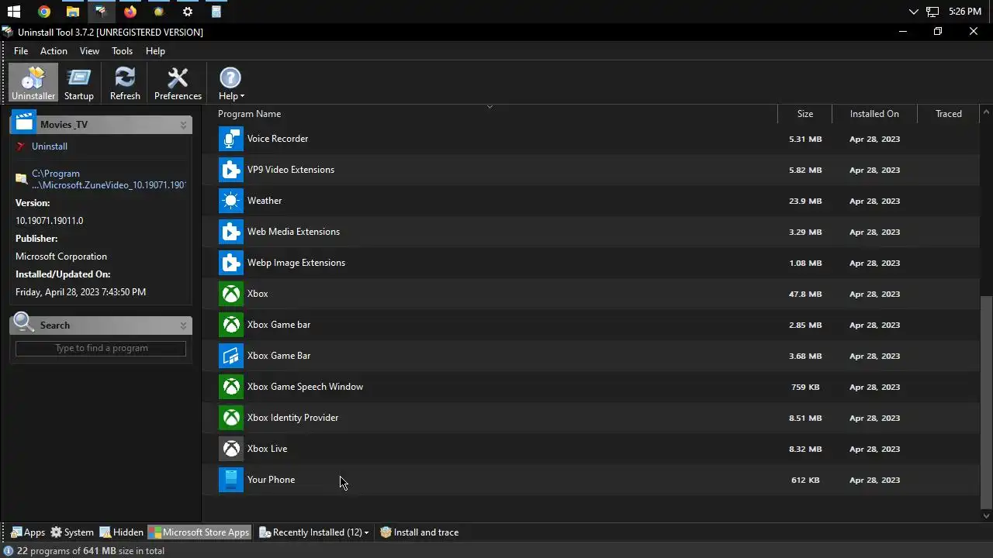Viewport: 993px width, 558px height.
Task: Select the Xbox Identity Provider icon
Action: (x=231, y=418)
